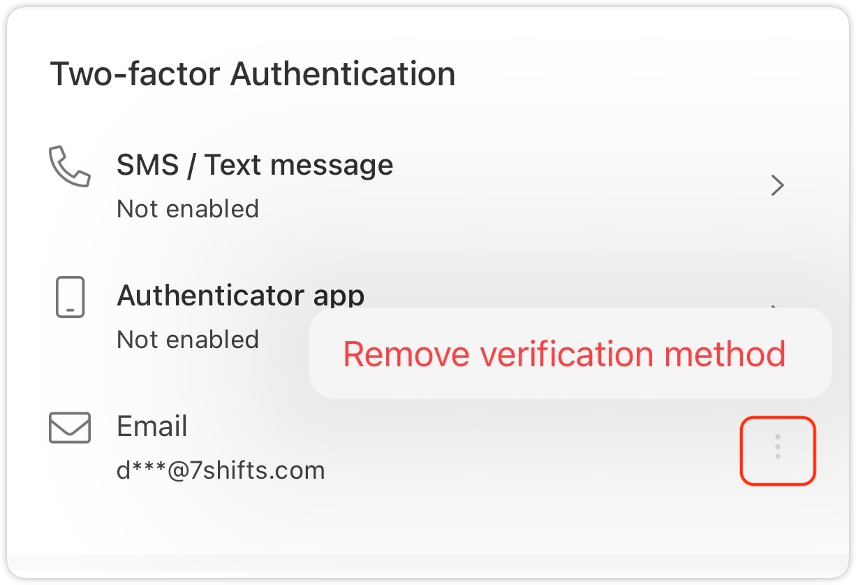Click Not enabled status under SMS / Text message
Viewport: 856px width, 585px height.
[188, 208]
